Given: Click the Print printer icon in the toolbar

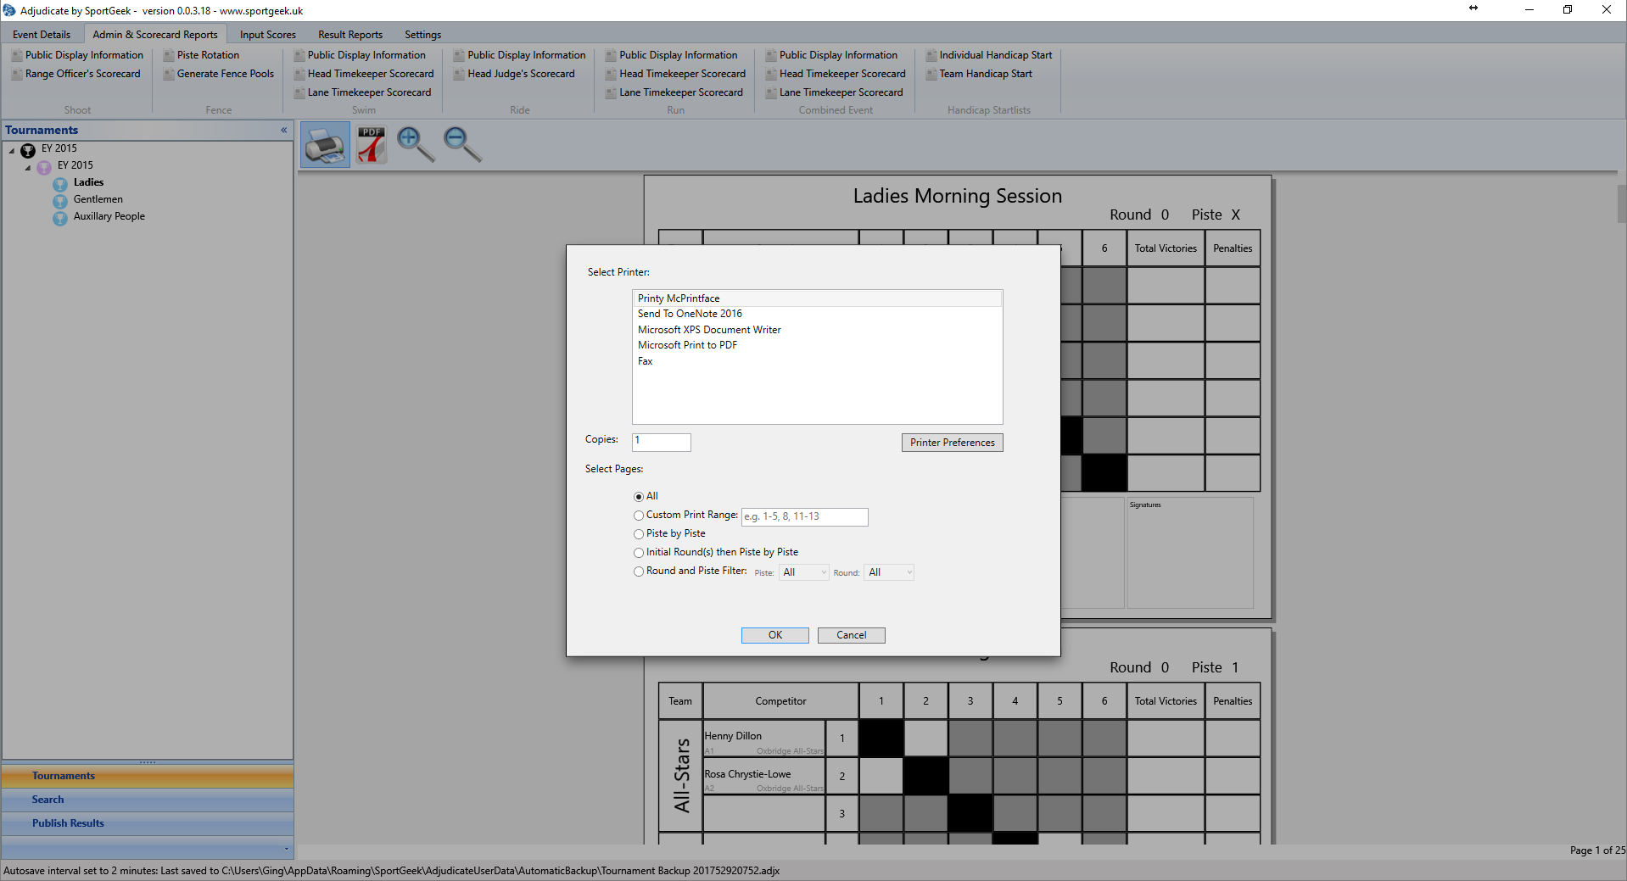Looking at the screenshot, I should [x=325, y=145].
